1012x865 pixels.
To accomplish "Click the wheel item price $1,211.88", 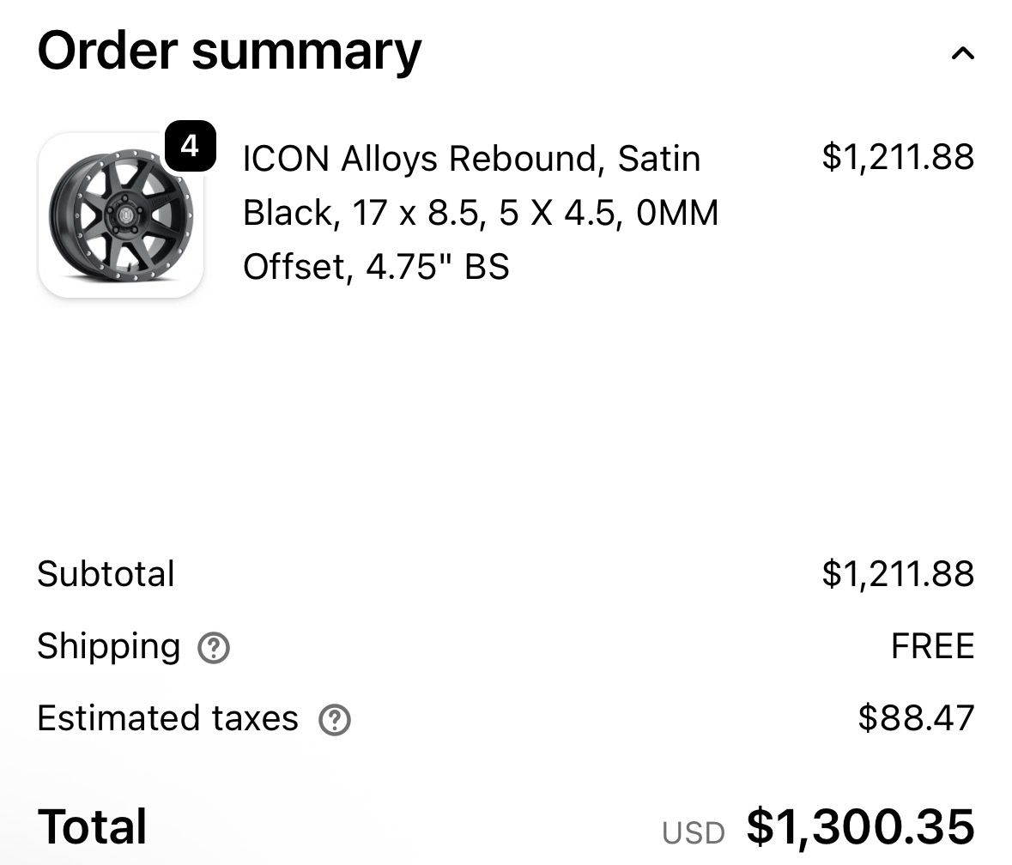I will click(x=898, y=157).
